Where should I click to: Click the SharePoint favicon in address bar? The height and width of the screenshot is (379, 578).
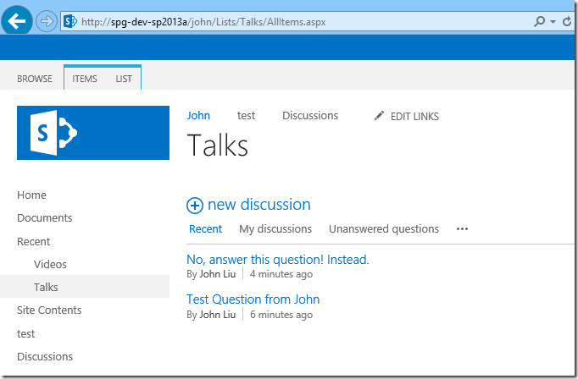[x=70, y=20]
